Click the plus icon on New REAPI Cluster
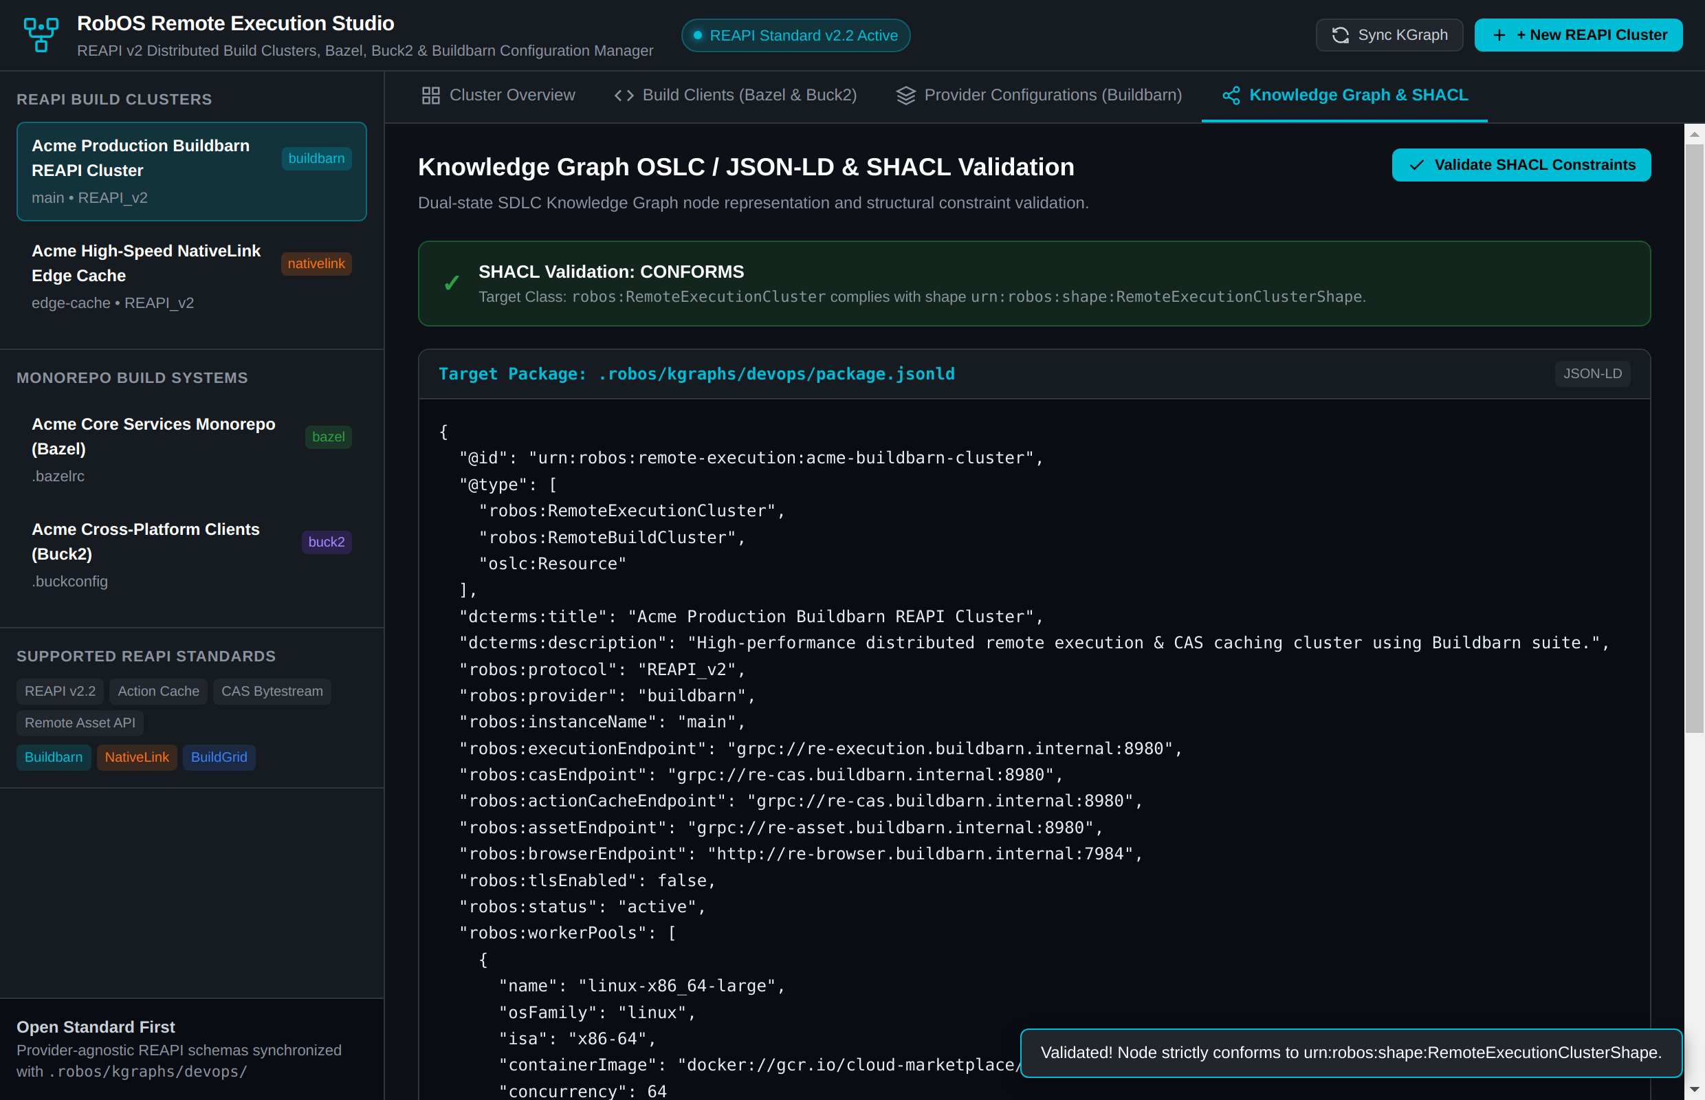Screen dimensions: 1705x1100 point(1499,35)
